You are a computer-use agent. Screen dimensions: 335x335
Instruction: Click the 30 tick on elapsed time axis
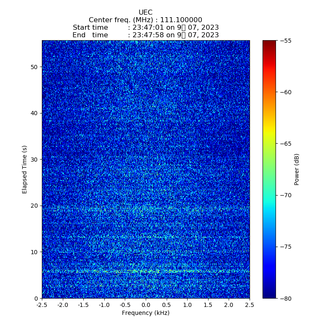34,160
